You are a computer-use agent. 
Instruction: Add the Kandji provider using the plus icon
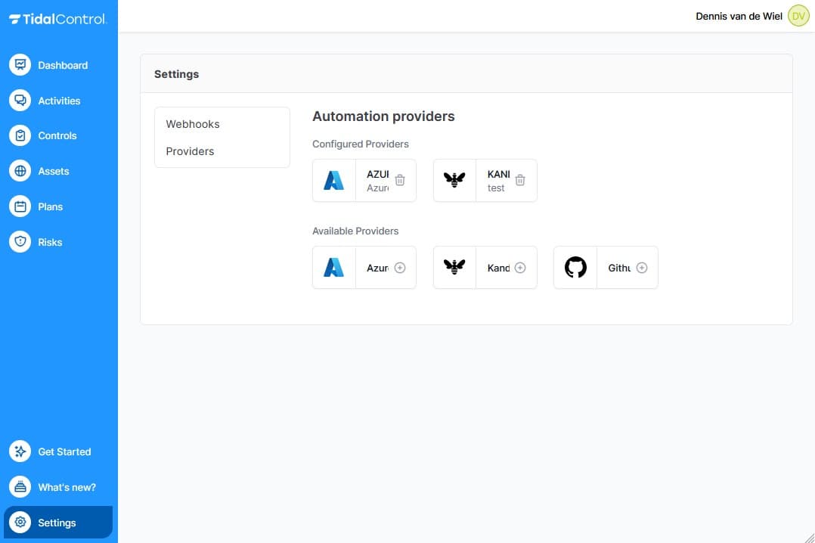pyautogui.click(x=520, y=267)
